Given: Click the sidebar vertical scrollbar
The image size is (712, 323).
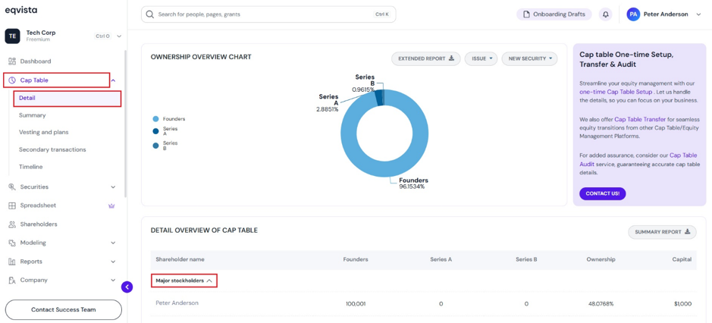Looking at the screenshot, I should (125, 123).
